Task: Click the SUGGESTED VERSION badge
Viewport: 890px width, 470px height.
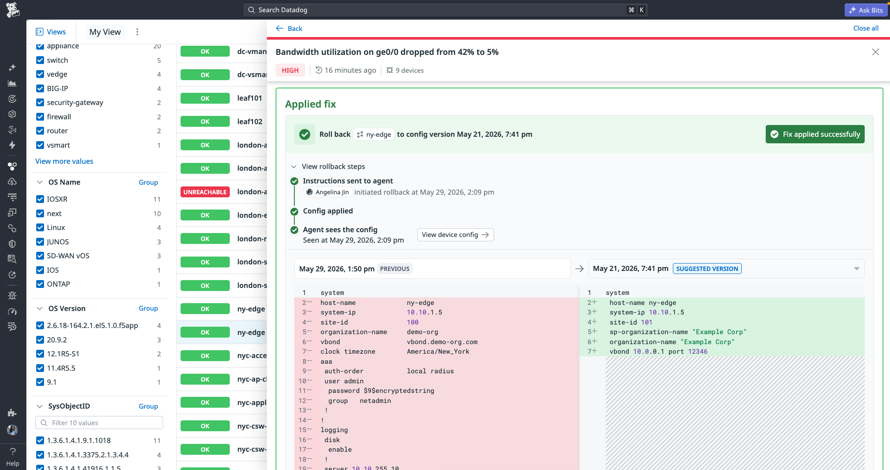Action: 707,269
